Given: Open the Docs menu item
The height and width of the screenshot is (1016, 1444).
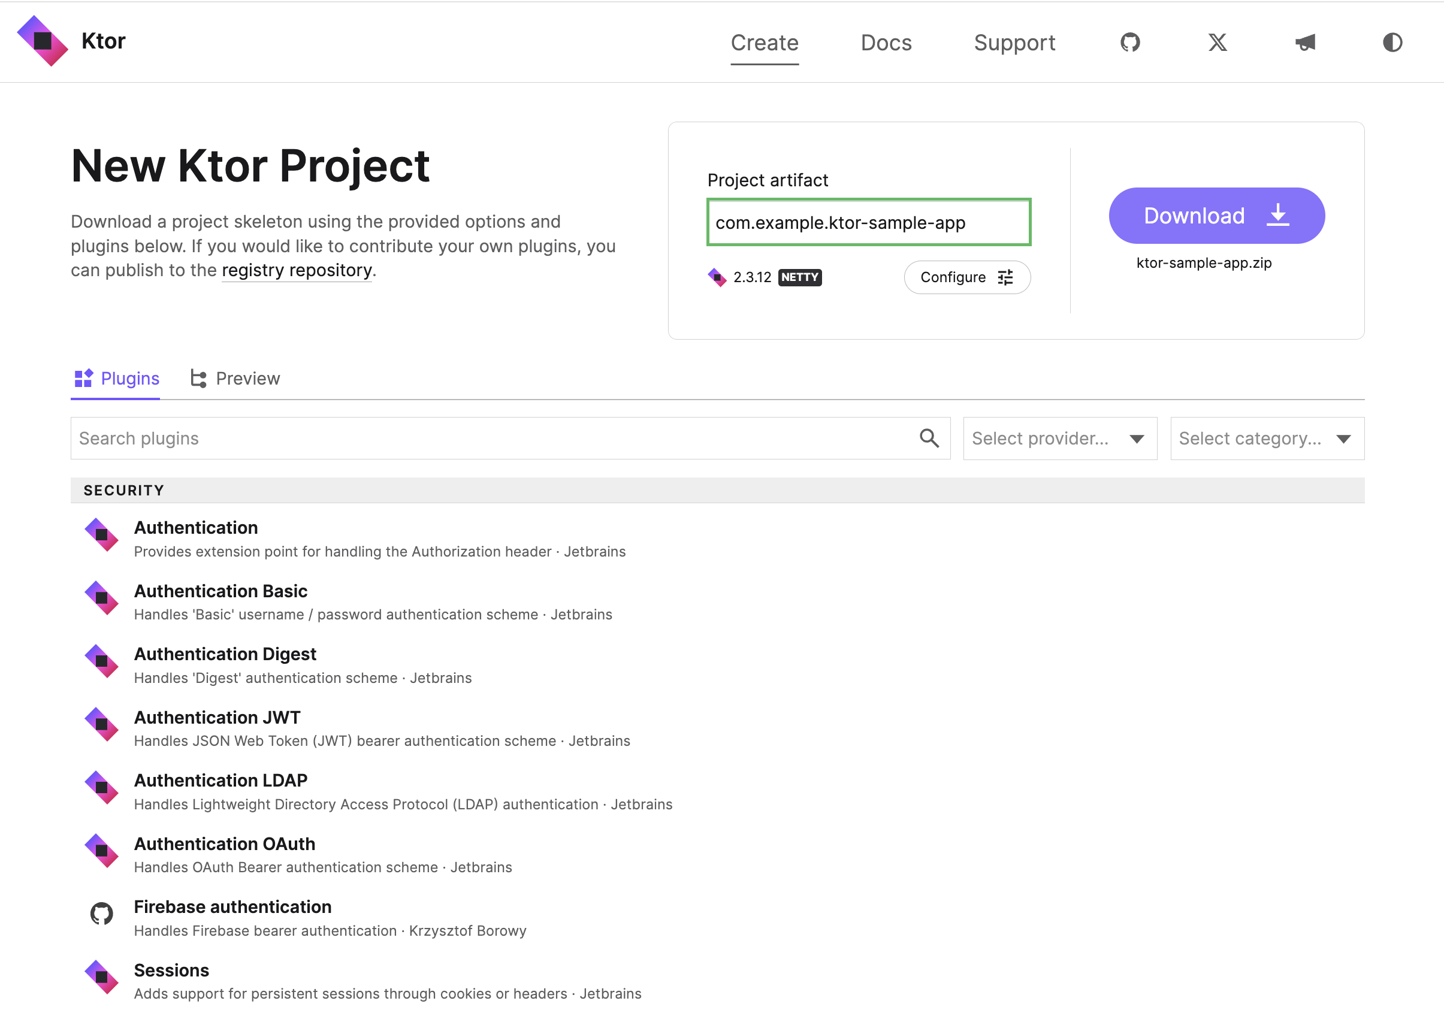Looking at the screenshot, I should coord(886,43).
